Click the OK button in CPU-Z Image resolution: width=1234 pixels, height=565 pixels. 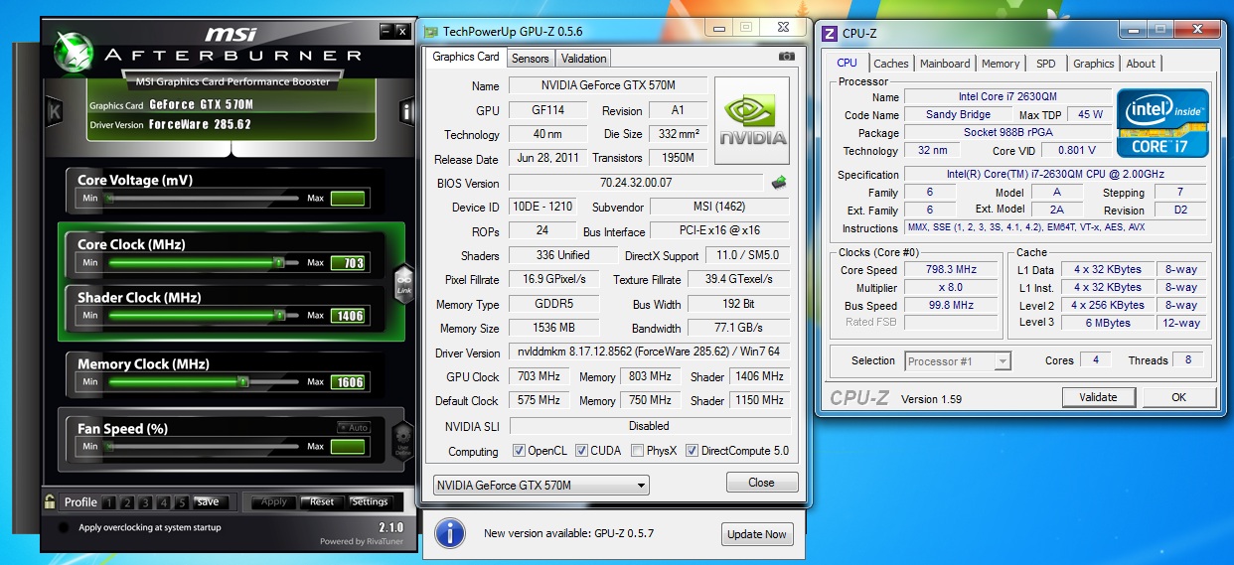click(1178, 397)
